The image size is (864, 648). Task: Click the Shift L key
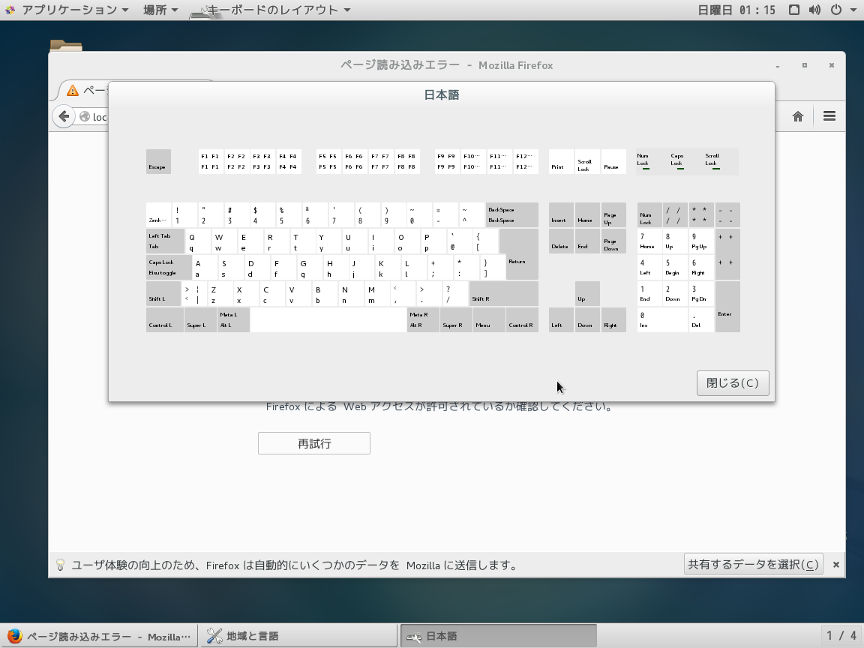click(163, 294)
